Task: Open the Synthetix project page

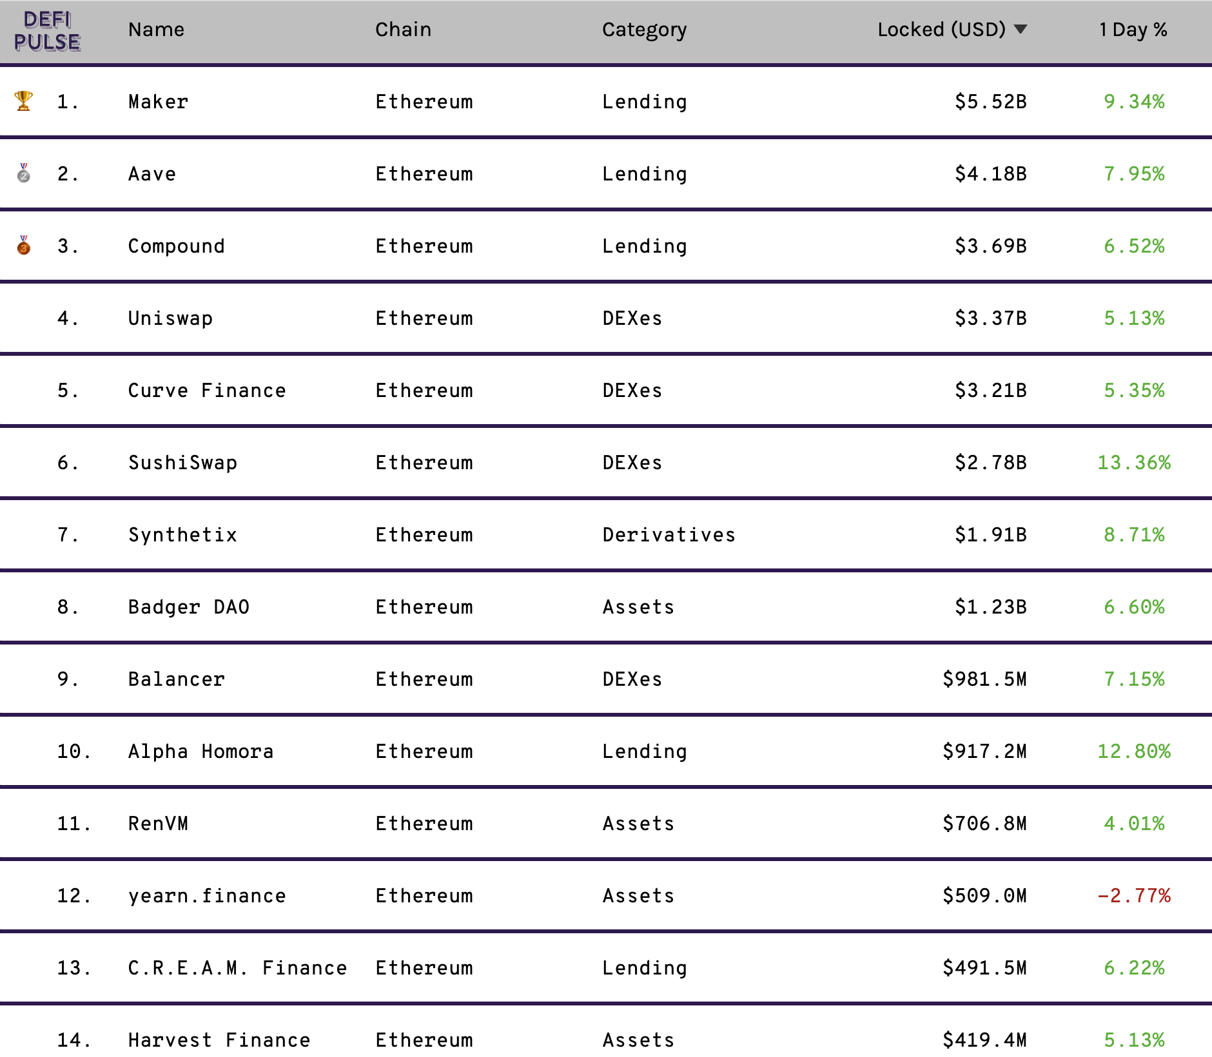Action: (182, 535)
